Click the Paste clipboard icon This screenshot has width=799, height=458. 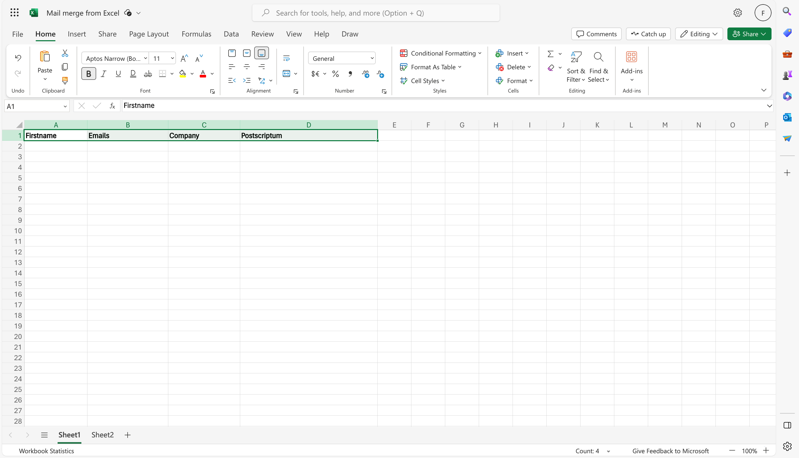coord(45,57)
